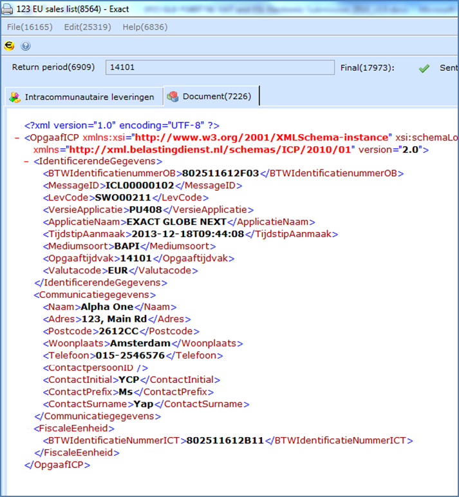Select VersieApplicatie value PU408
The image size is (459, 497).
pyautogui.click(x=145, y=210)
